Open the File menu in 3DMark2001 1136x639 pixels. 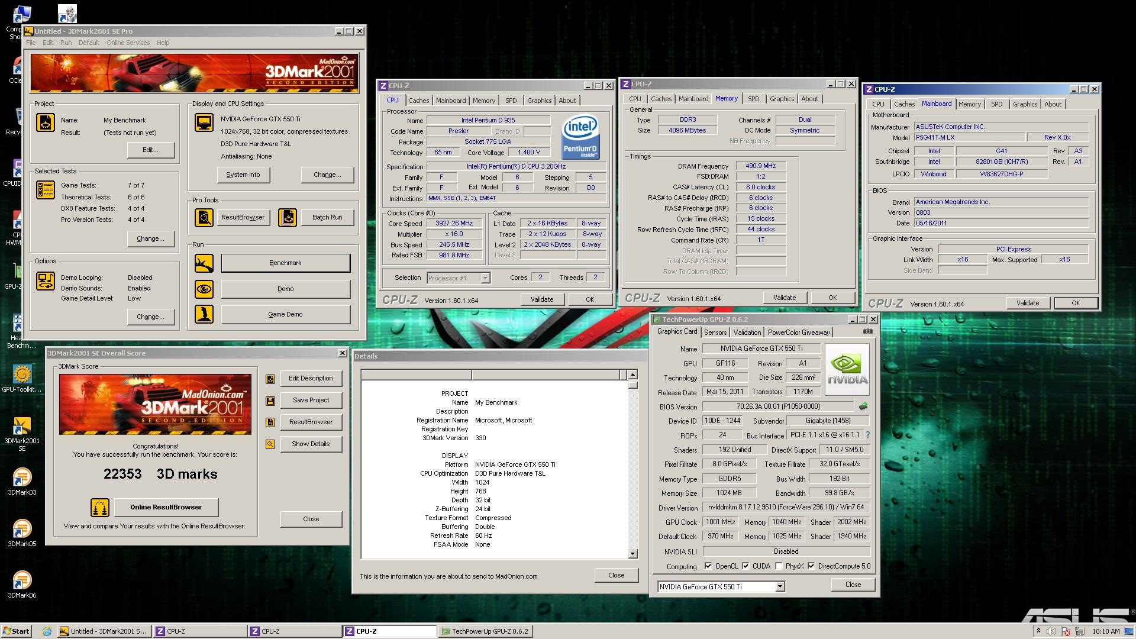[x=31, y=43]
